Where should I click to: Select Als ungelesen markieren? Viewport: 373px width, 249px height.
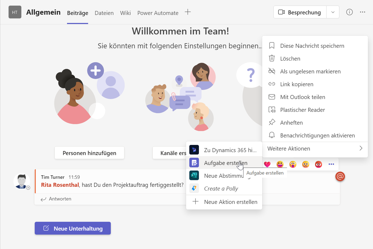[315, 71]
